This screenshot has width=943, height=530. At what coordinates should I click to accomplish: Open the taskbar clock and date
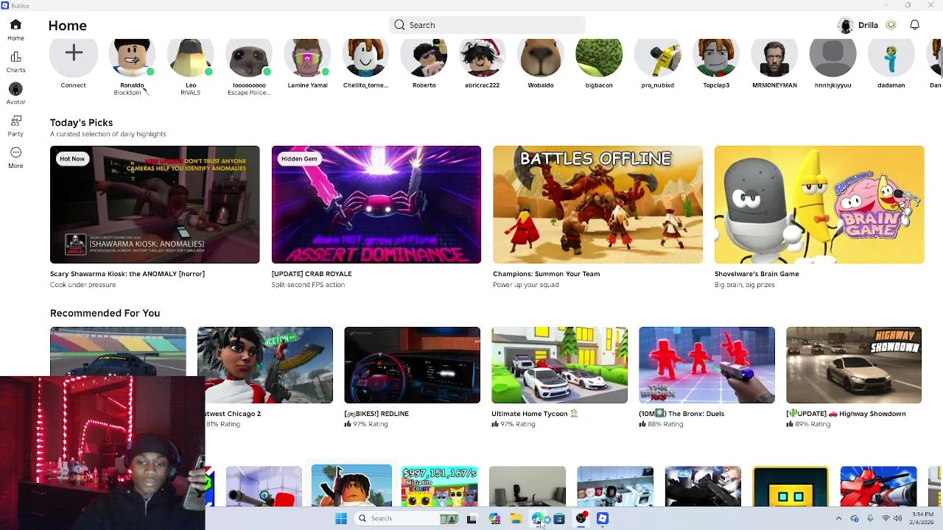click(x=922, y=518)
